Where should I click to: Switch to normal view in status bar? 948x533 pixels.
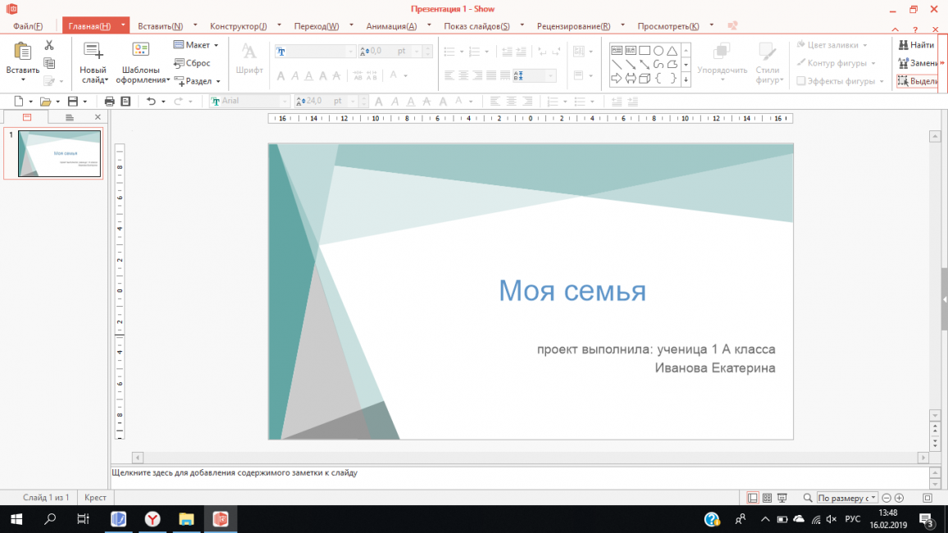click(x=753, y=498)
